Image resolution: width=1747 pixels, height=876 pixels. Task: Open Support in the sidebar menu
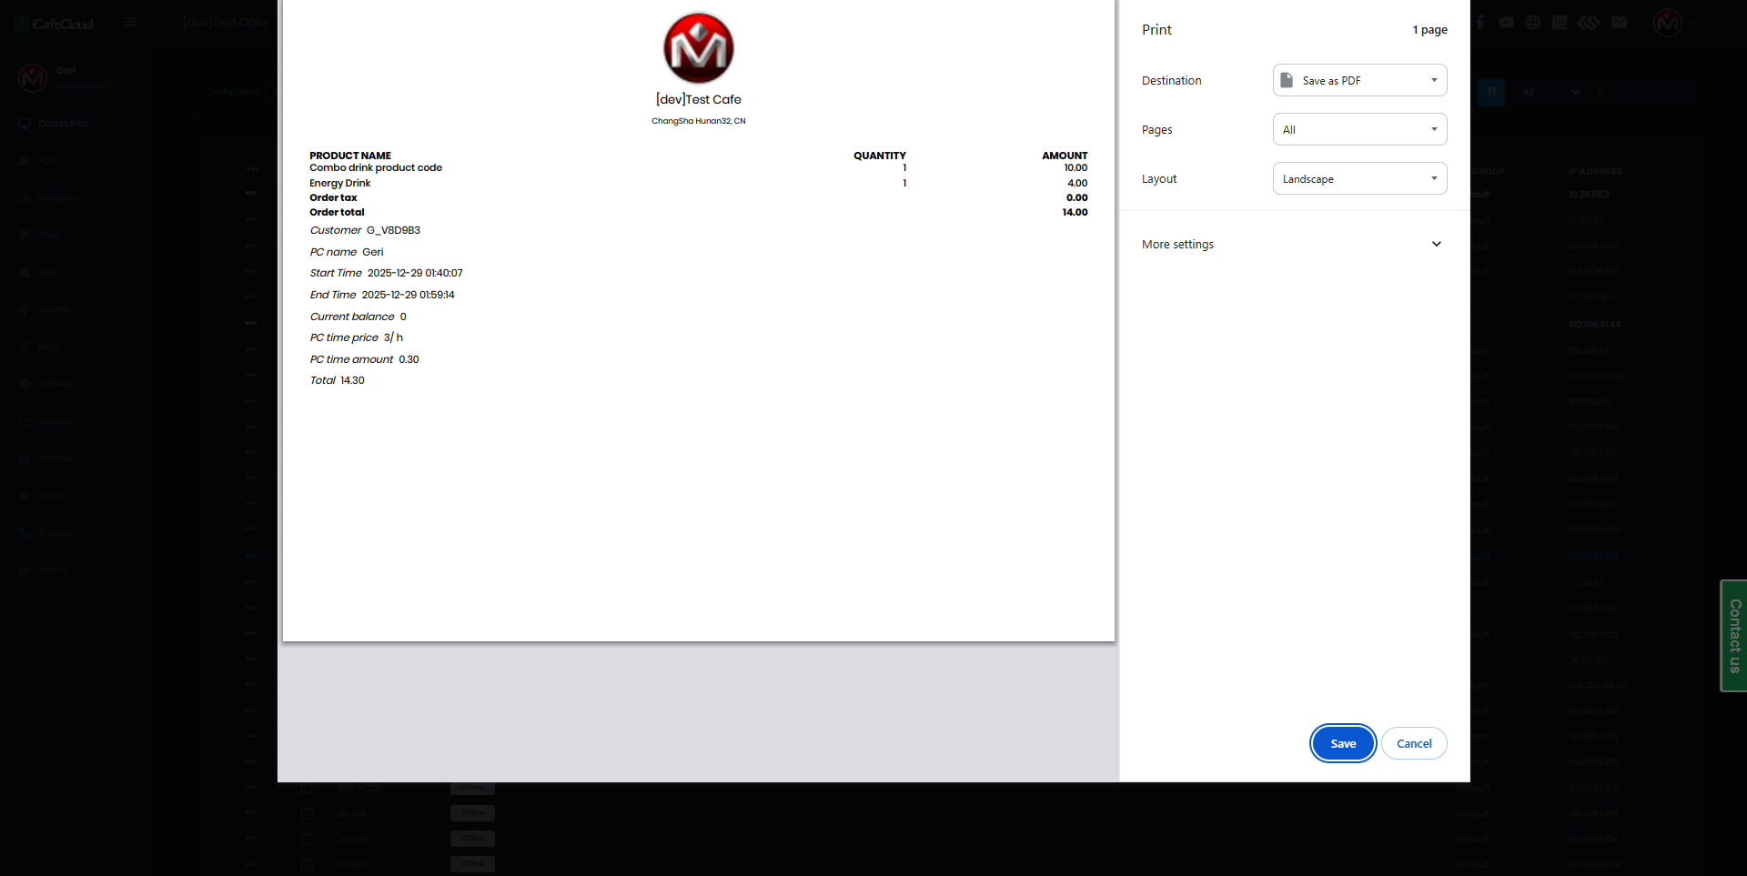click(x=56, y=533)
